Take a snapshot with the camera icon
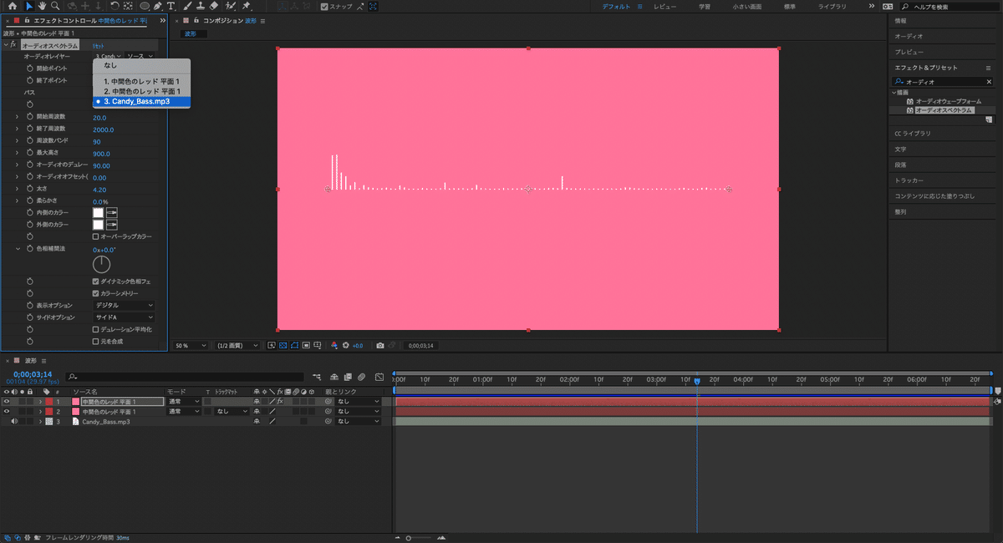The image size is (1003, 543). tap(379, 344)
